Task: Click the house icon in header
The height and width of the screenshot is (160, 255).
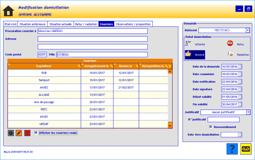Action: pos(8,11)
